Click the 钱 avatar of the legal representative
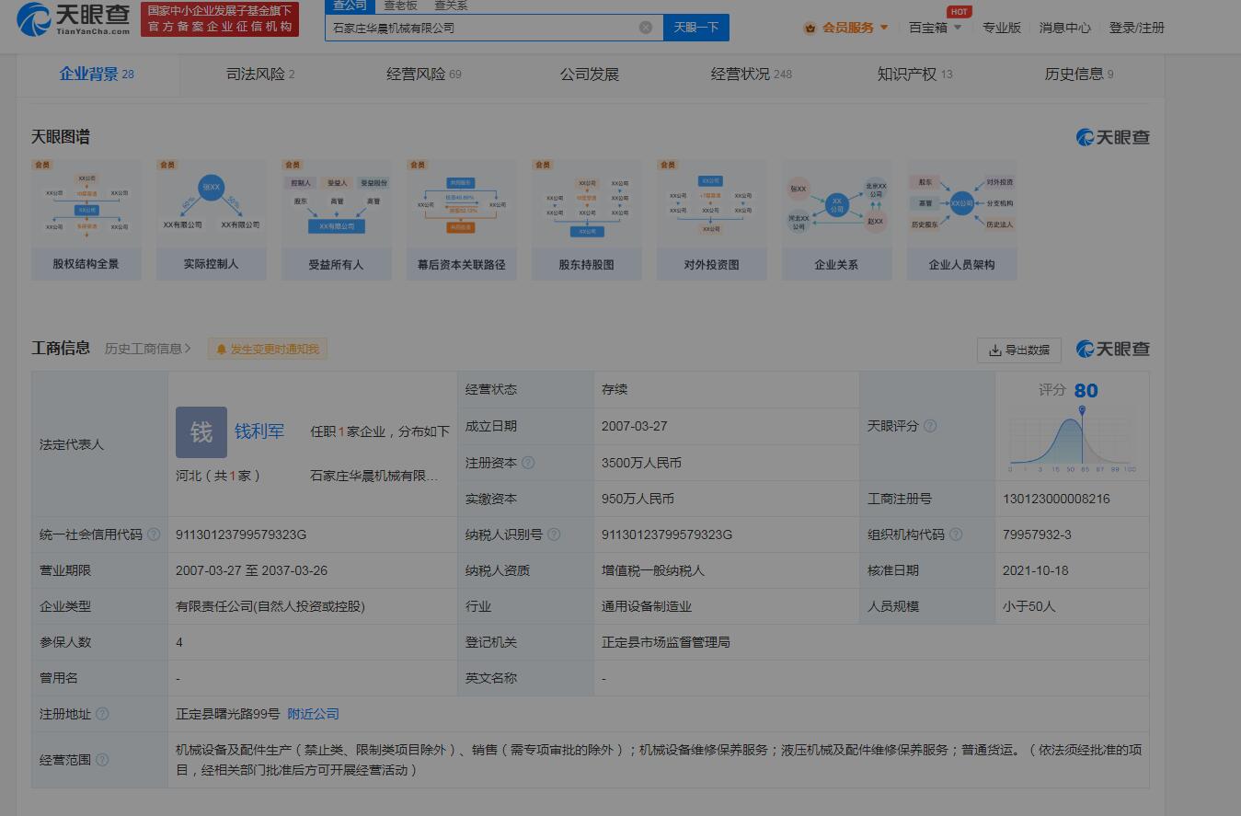Image resolution: width=1241 pixels, height=816 pixels. pos(201,432)
